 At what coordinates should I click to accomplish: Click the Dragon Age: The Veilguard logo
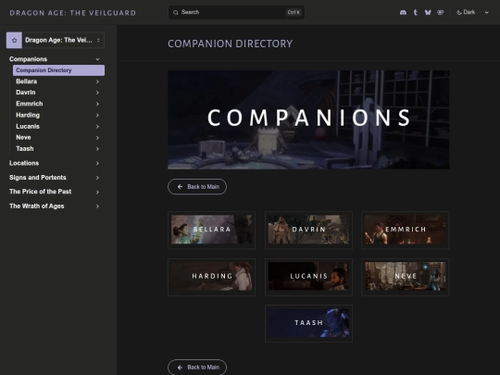73,13
